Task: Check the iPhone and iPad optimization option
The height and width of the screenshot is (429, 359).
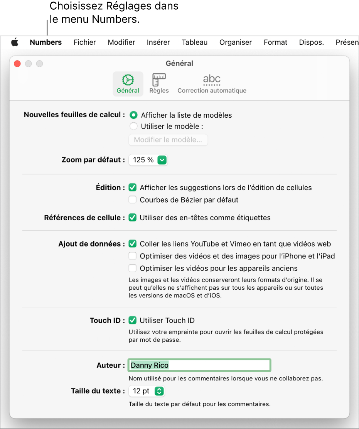Action: pyautogui.click(x=133, y=256)
